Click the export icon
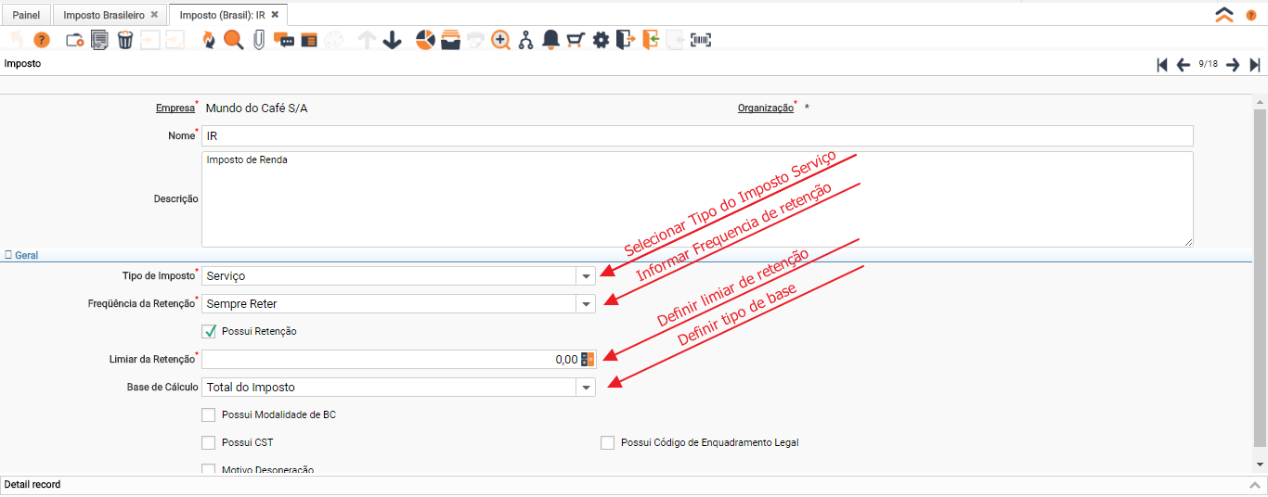This screenshot has width=1268, height=497. tap(626, 40)
